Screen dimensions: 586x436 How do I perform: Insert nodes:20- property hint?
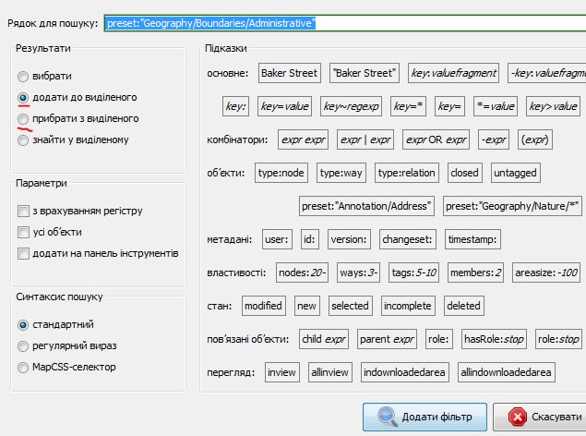pos(302,272)
